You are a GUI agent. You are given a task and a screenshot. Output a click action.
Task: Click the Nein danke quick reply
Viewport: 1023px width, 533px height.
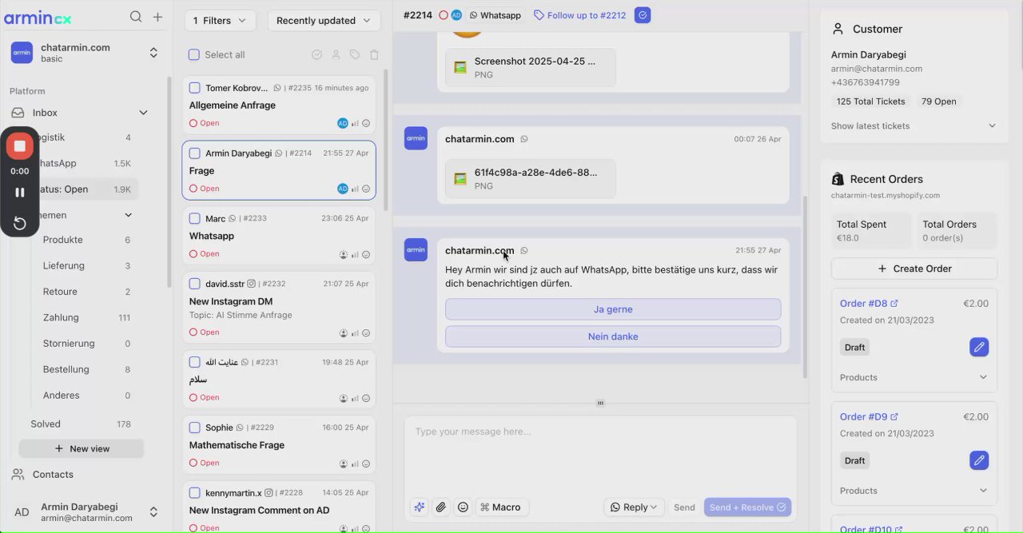pyautogui.click(x=613, y=336)
